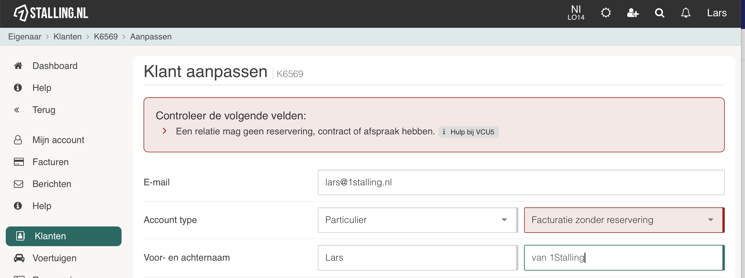Viewport: 745px width, 278px height.
Task: Click the Mijn account person icon
Action: [18, 140]
